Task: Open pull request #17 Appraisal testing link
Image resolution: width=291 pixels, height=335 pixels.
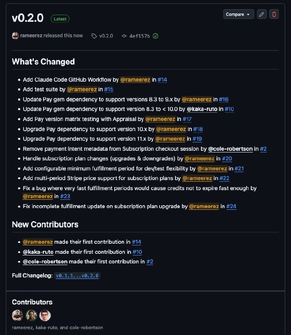Action: (187, 119)
